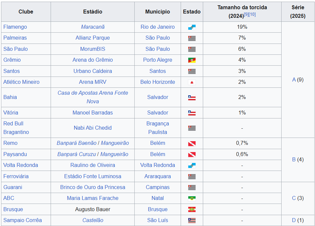Click footnote reference [9] in header
Viewport: 315px width, 226px height.
coord(246,15)
